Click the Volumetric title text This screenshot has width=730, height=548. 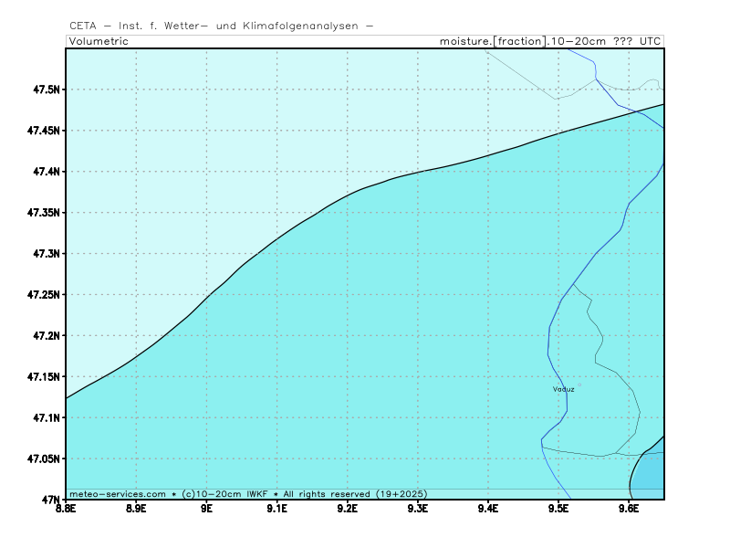tap(99, 41)
